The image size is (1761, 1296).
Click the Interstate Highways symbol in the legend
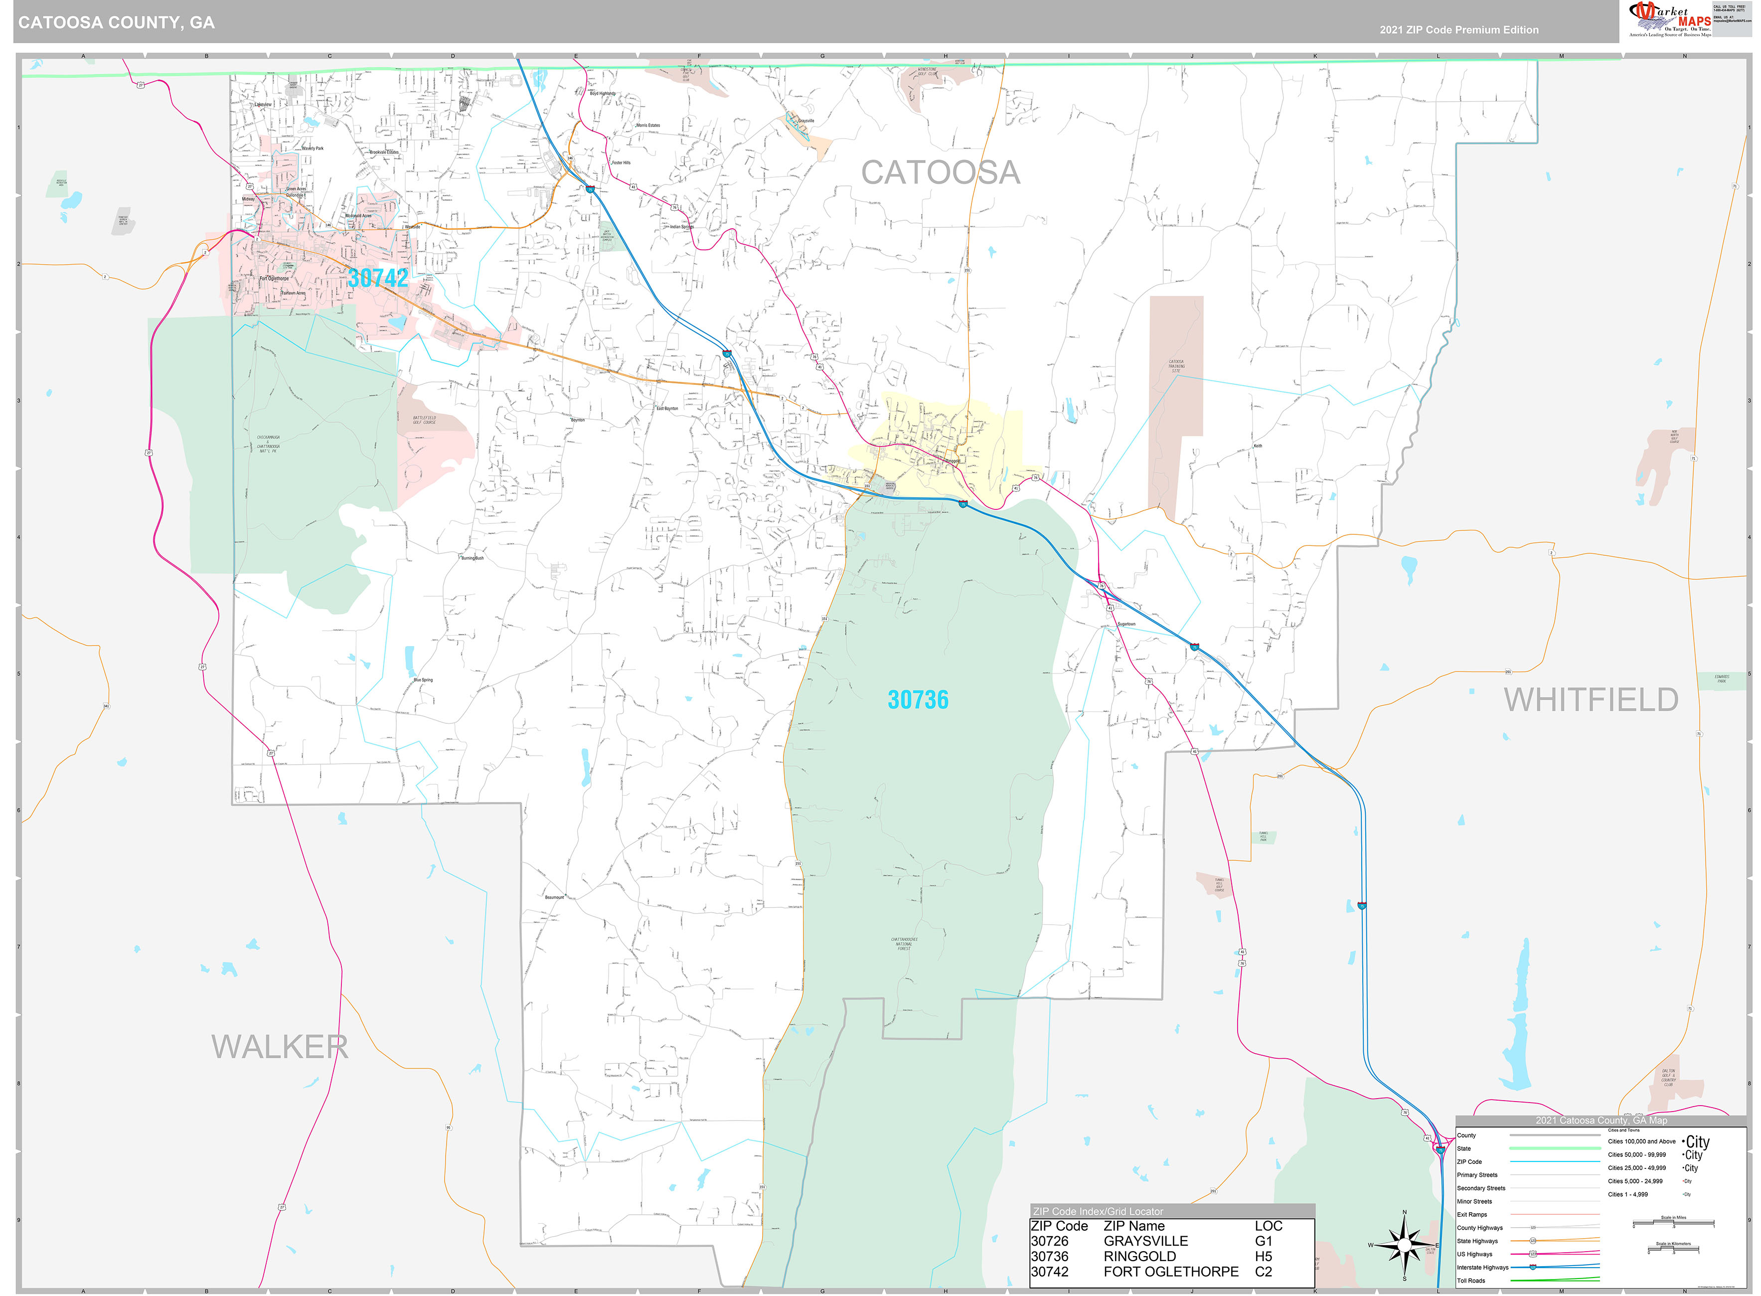tap(1533, 1268)
